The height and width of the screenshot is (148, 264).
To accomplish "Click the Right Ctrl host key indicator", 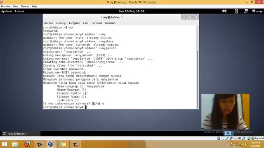I will click(257, 138).
